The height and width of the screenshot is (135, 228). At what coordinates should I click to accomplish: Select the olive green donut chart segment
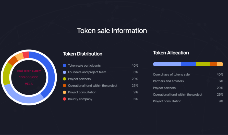pos(6,74)
